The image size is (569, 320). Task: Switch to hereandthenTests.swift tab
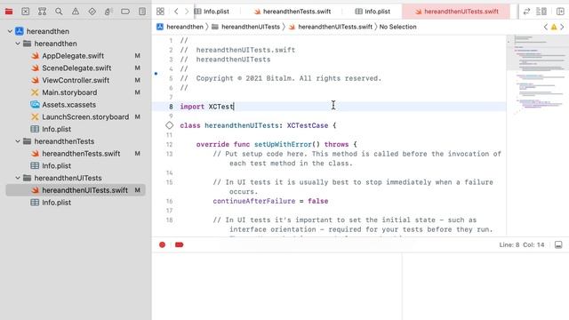(x=293, y=12)
